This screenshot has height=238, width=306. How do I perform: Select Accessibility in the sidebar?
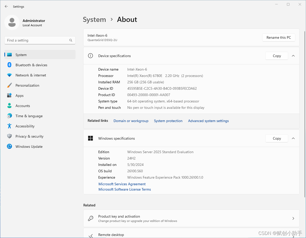pyautogui.click(x=40, y=126)
